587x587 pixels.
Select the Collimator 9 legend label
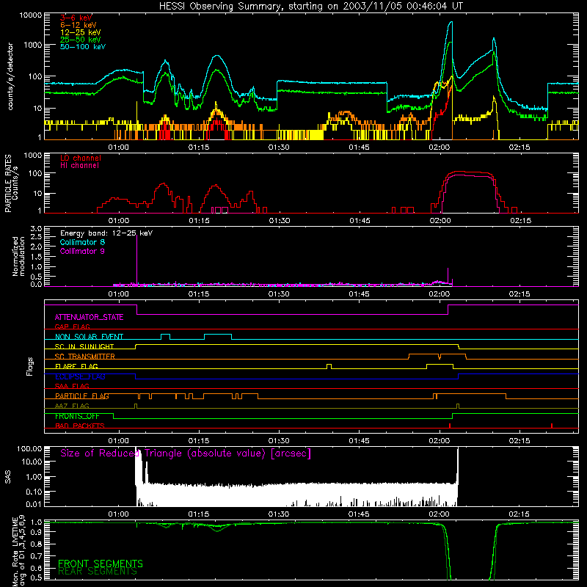pyautogui.click(x=82, y=251)
